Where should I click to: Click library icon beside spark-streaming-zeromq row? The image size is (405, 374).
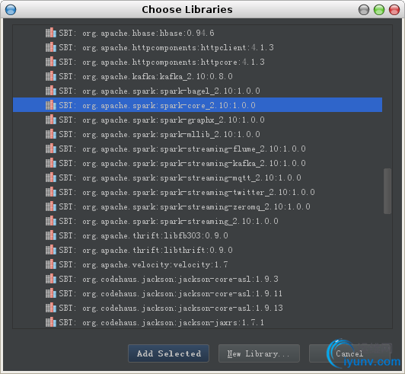pyautogui.click(x=50, y=206)
